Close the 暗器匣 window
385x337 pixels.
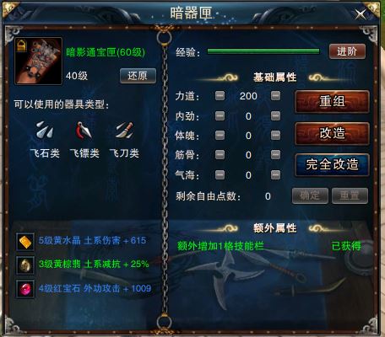point(361,14)
